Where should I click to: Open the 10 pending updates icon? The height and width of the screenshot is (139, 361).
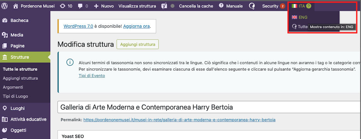pos(62,6)
